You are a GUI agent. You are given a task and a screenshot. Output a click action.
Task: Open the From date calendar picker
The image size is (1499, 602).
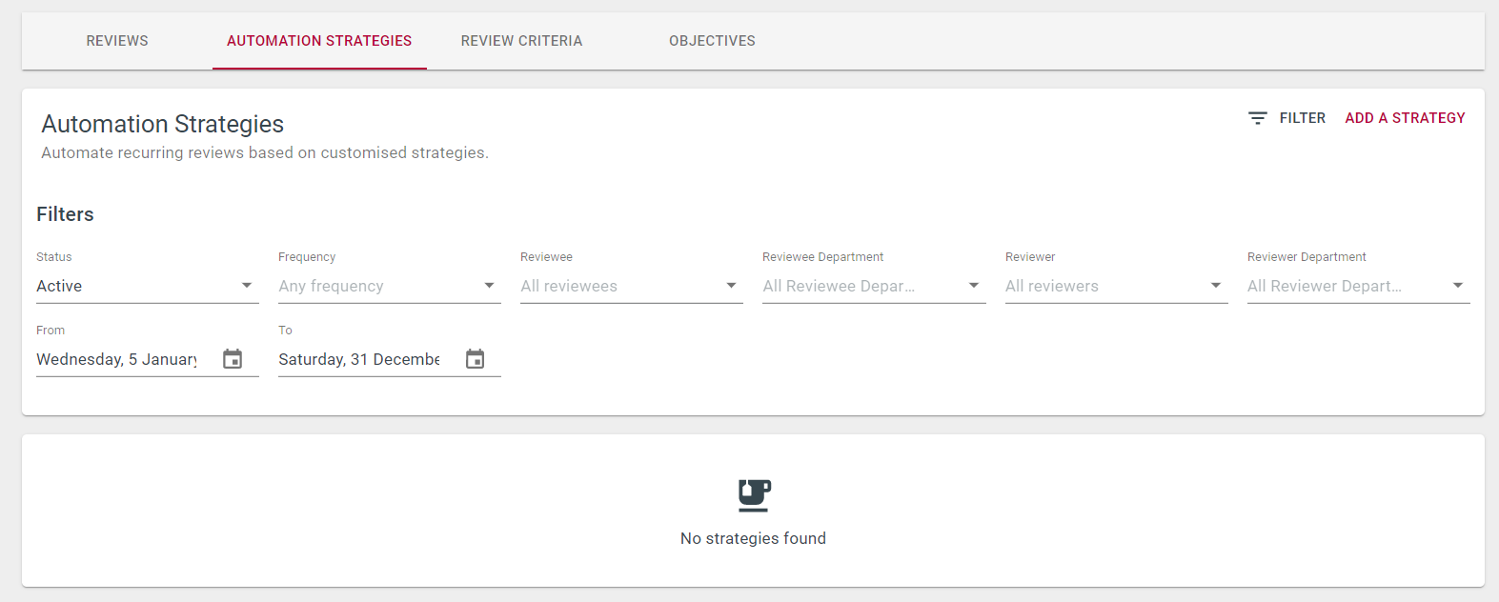tap(233, 359)
